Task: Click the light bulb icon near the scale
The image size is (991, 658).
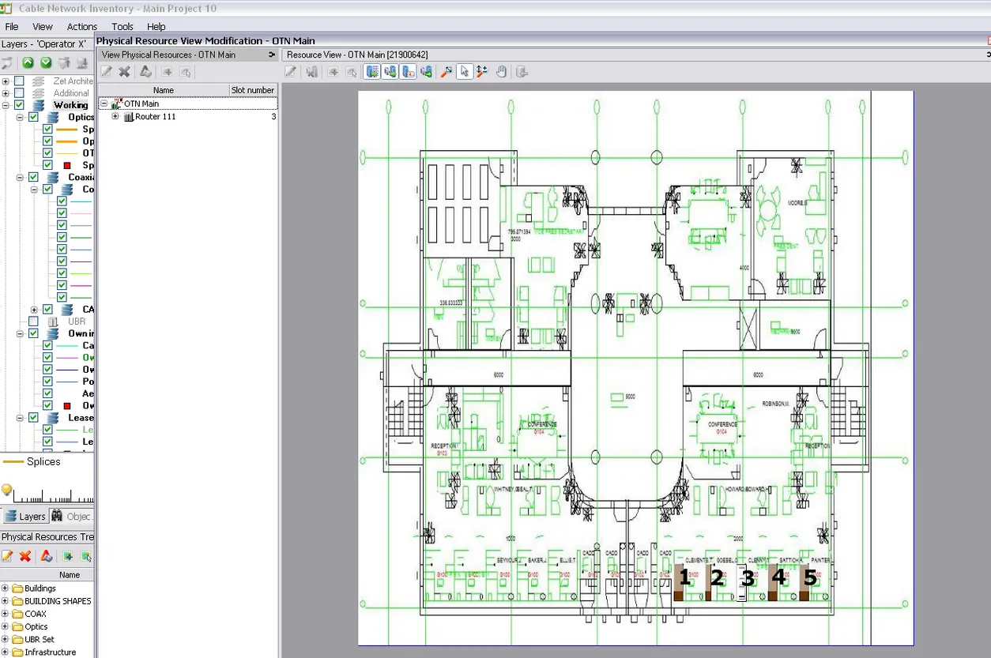Action: [7, 491]
